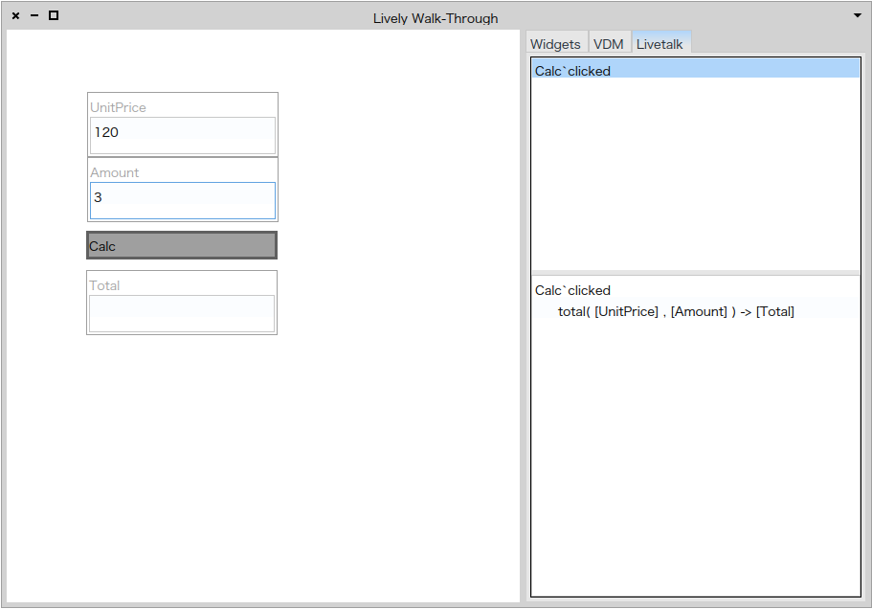Click the Lively Walk-Through title text
The height and width of the screenshot is (609, 872).
tap(436, 18)
